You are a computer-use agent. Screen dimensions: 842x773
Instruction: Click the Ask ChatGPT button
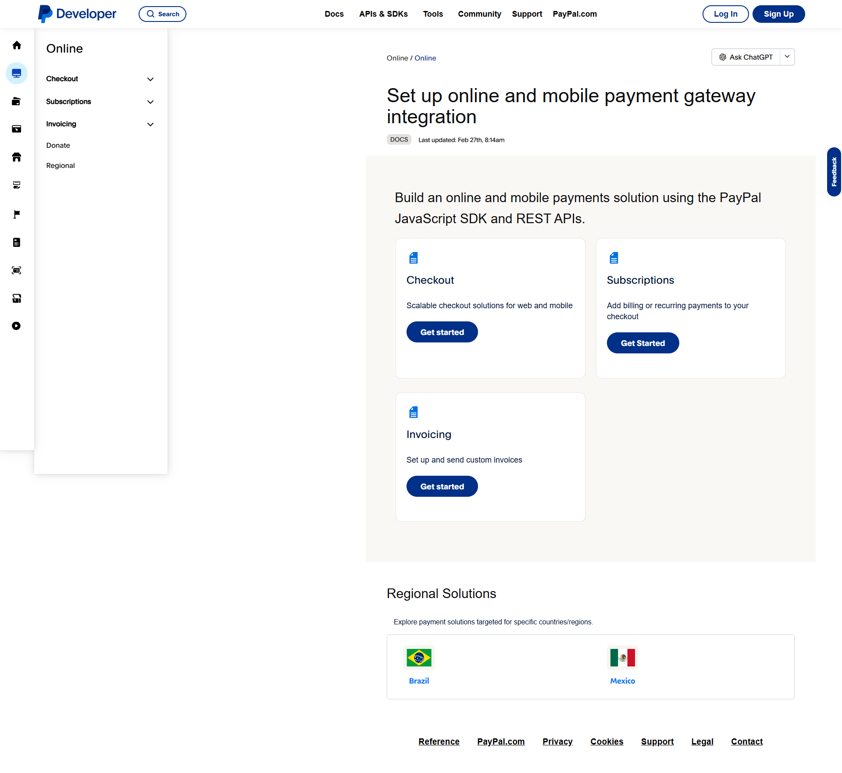(746, 57)
